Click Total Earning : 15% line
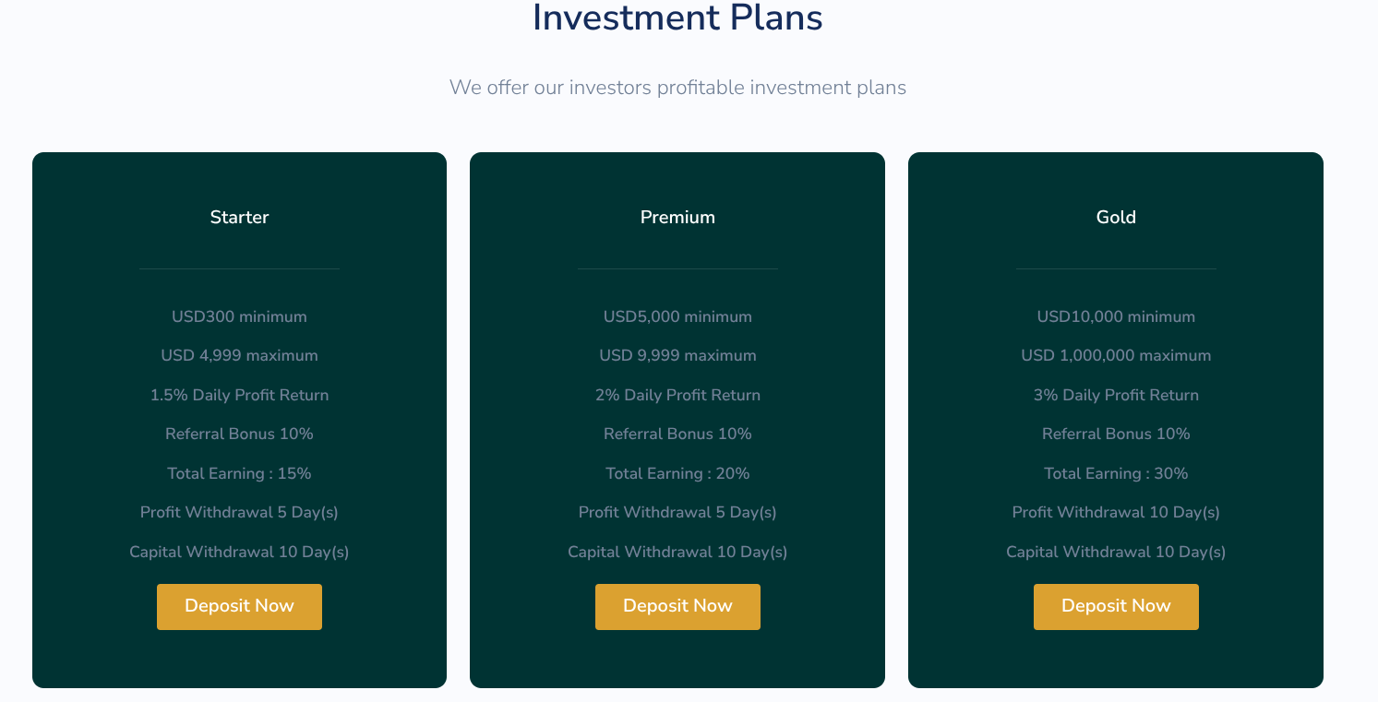Image resolution: width=1378 pixels, height=702 pixels. point(239,474)
